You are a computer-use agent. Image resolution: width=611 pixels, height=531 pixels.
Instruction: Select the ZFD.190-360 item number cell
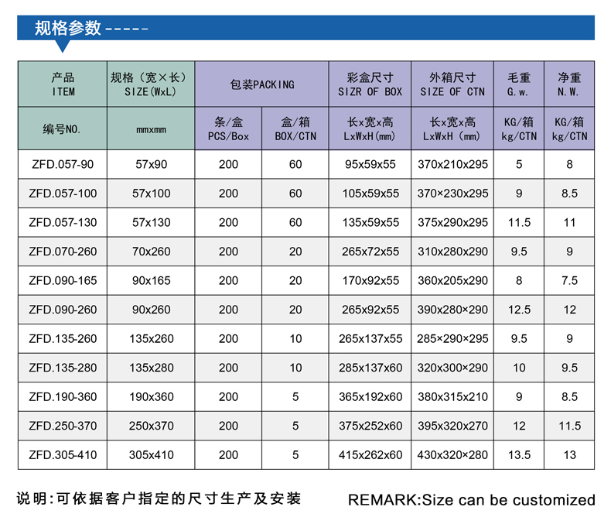pos(63,397)
